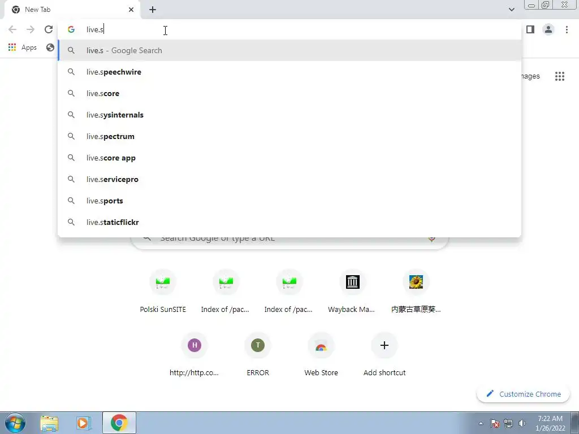Viewport: 579px width, 434px height.
Task: Click the forward navigation arrow
Action: (31, 29)
